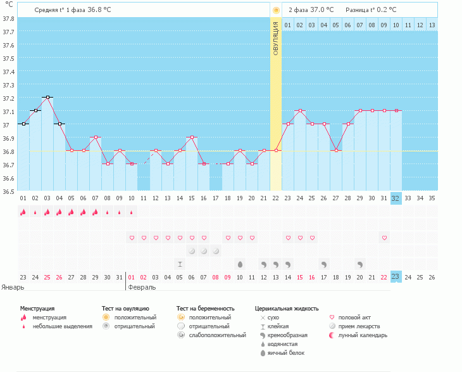Select the creamy fluid icon on cycle day 29
Screen dimensions: 462x372
(x=360, y=264)
